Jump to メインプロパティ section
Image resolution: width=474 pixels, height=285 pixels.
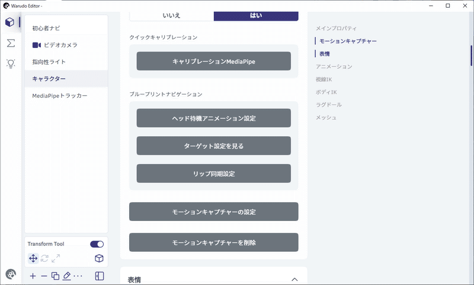click(336, 28)
